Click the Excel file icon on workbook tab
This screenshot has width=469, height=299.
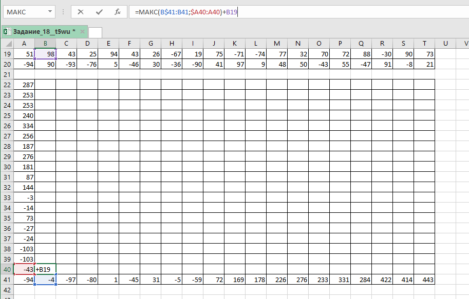(x=7, y=32)
